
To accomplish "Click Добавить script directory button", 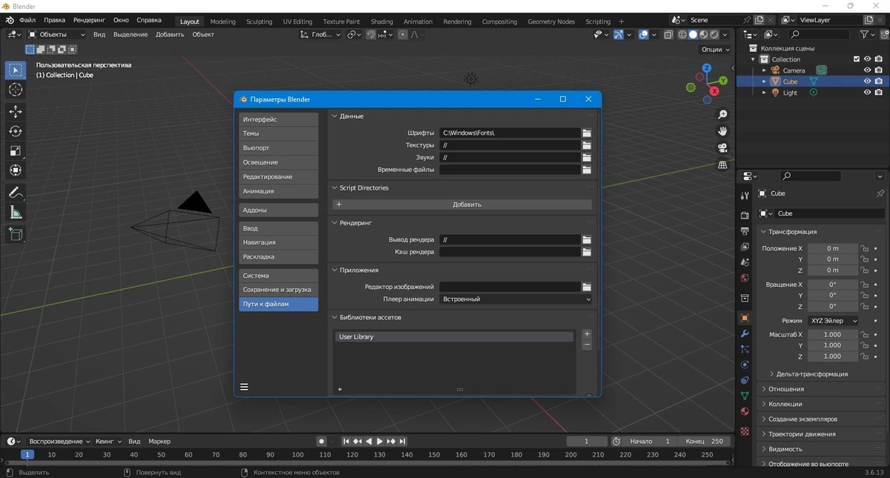I will pyautogui.click(x=463, y=205).
